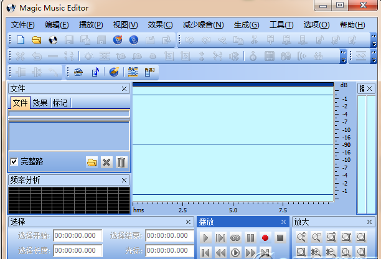This screenshot has height=259, width=381.
Task: Start recording with red record button
Action: 265,238
